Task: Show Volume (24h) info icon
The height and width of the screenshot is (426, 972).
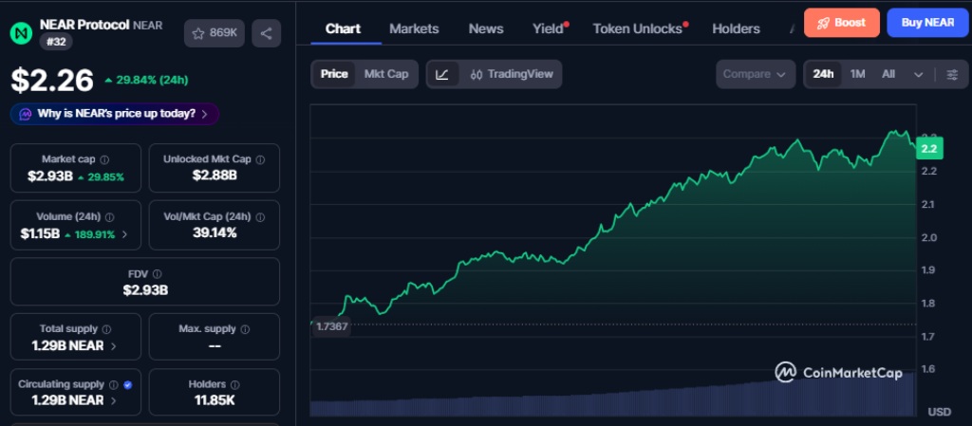Action: click(110, 217)
